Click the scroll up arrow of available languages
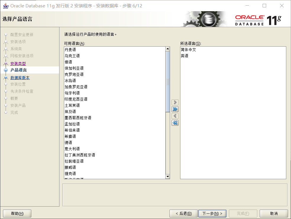Viewport: 291px width, 219px height. click(168, 49)
